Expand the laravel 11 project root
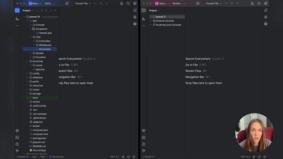 [x=150, y=17]
